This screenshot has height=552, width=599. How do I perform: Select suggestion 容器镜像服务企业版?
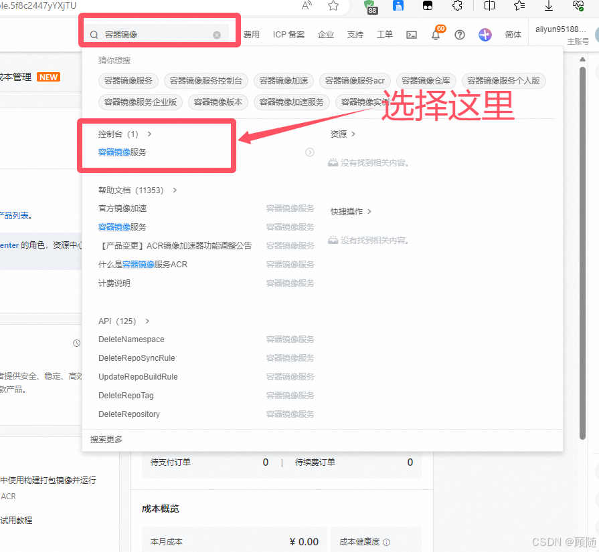(x=140, y=102)
